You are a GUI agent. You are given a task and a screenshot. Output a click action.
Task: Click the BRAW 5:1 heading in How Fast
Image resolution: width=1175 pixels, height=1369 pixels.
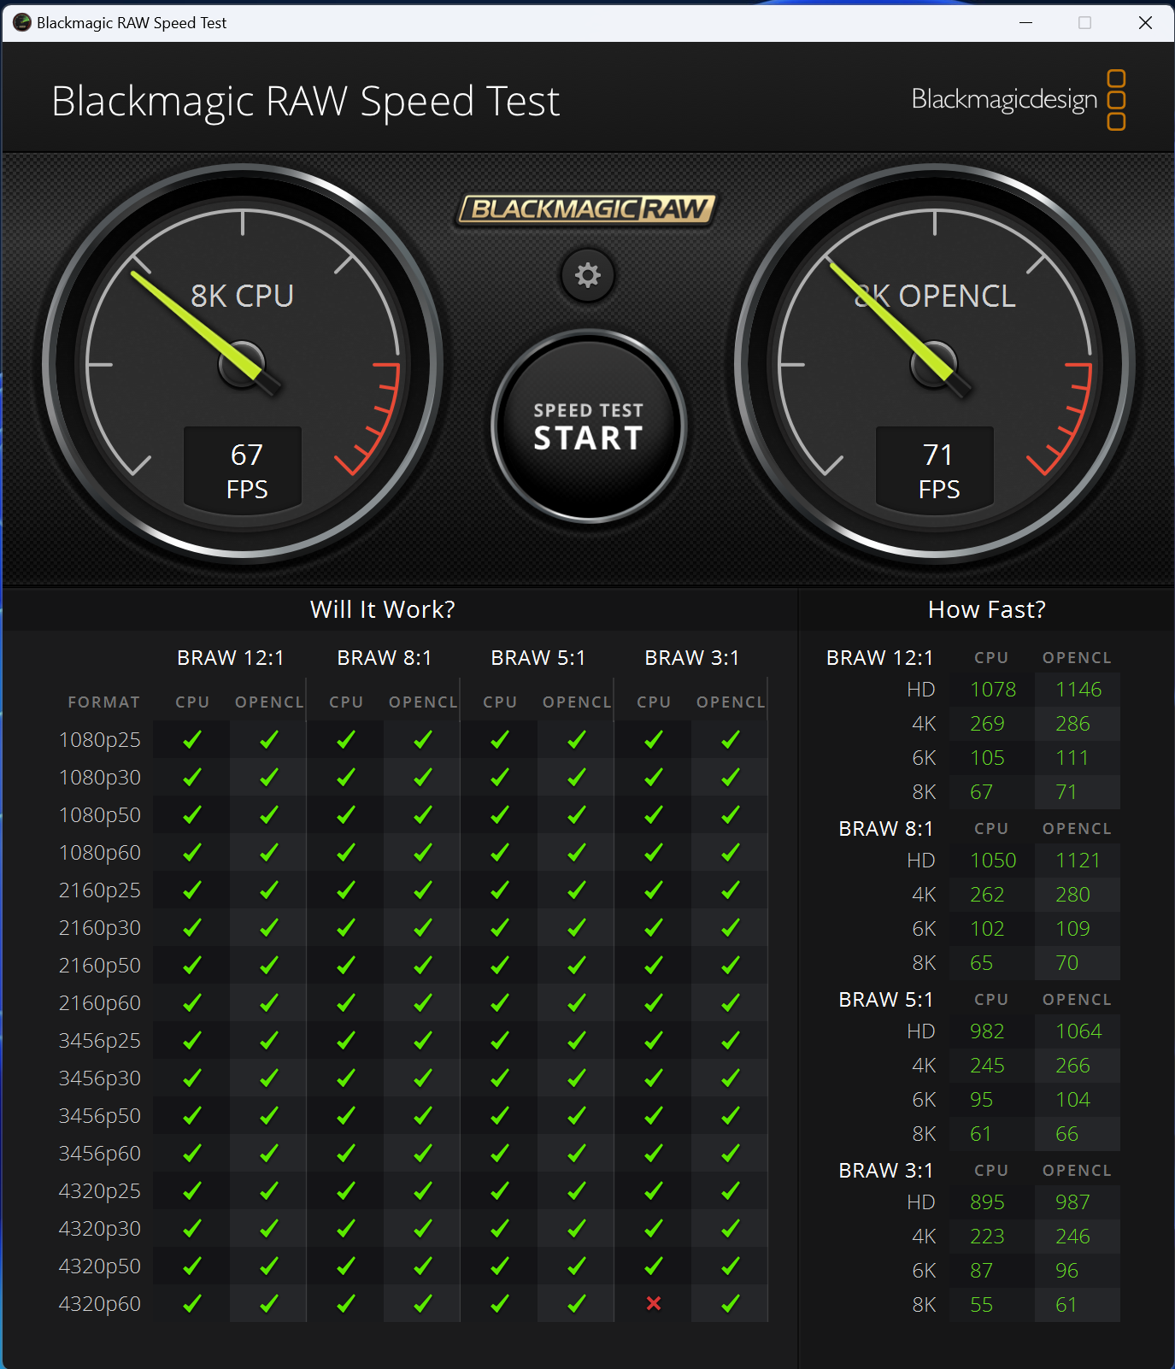point(885,999)
